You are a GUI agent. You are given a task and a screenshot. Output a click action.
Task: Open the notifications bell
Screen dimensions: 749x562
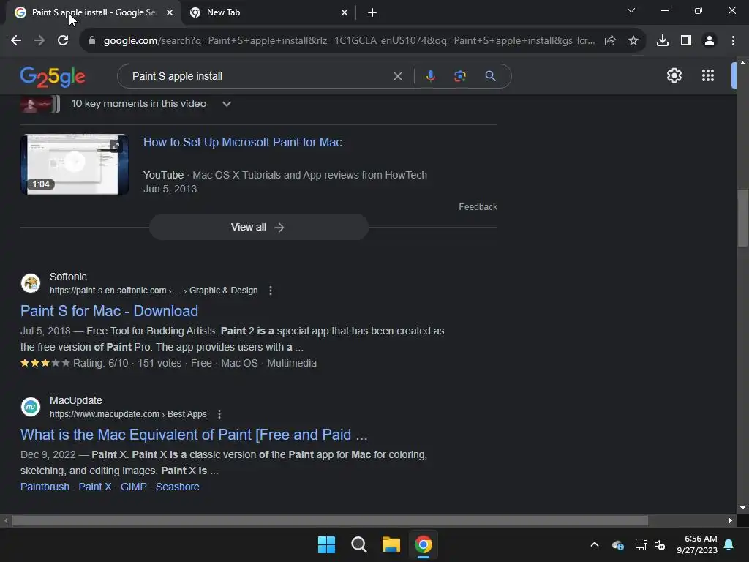tap(729, 544)
